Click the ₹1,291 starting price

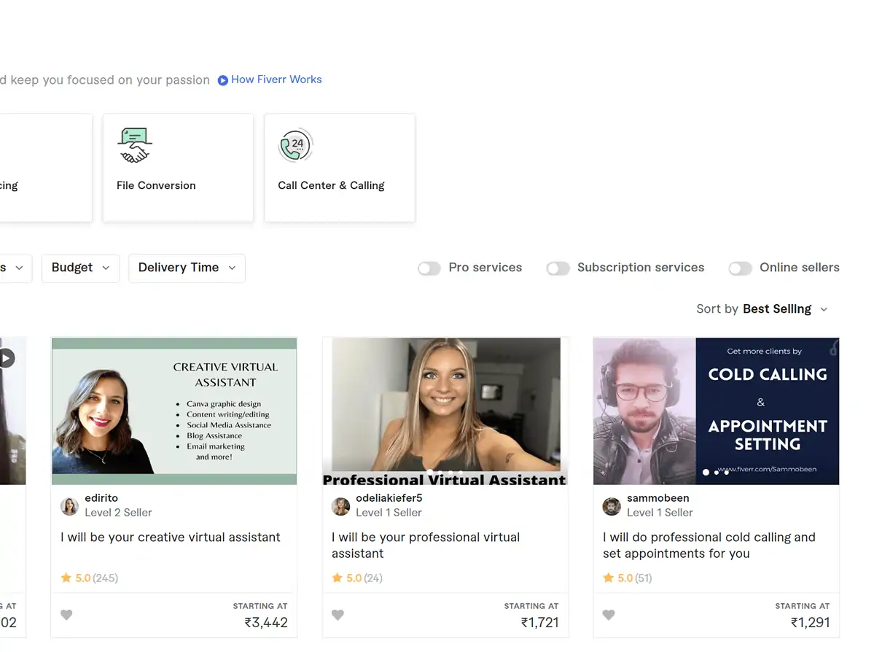811,622
